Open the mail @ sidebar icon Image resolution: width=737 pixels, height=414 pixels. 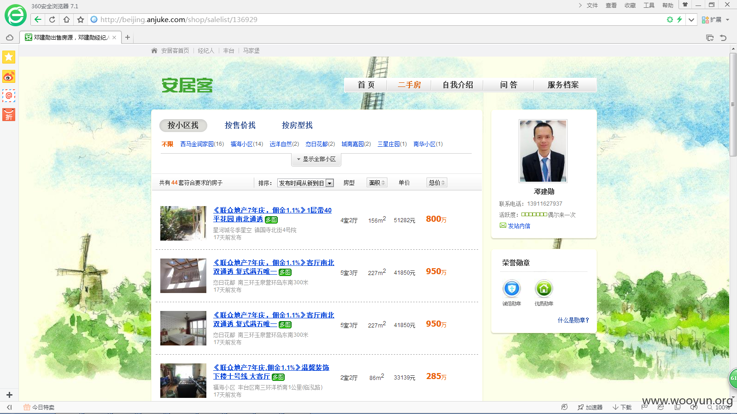[x=9, y=96]
